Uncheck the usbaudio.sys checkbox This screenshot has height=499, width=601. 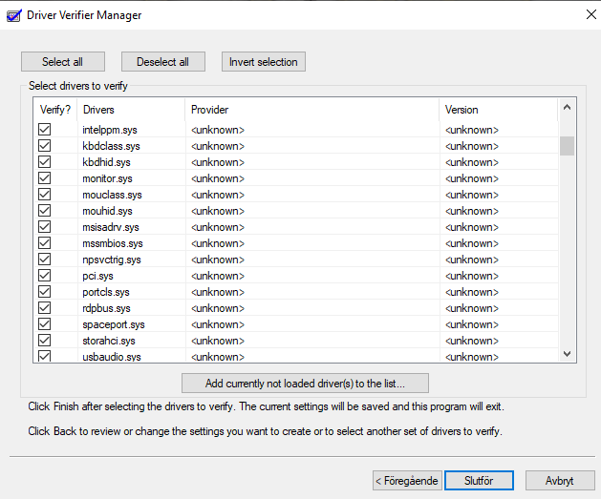[x=45, y=356]
